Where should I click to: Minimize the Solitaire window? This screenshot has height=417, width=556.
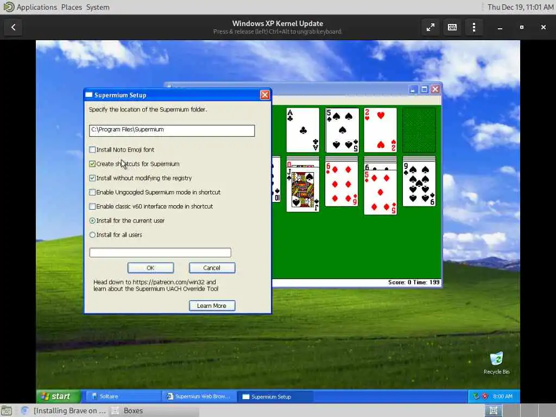[413, 90]
